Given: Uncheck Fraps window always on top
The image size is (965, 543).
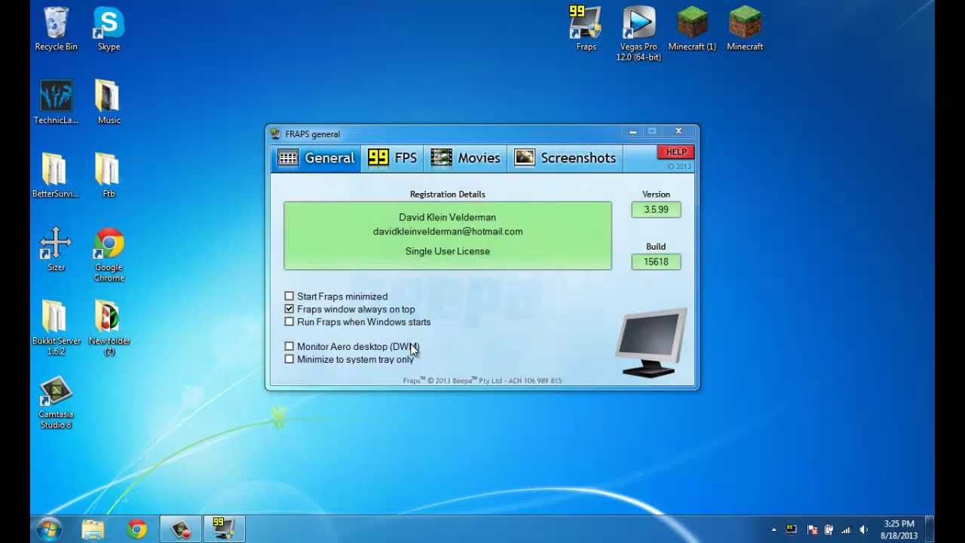Looking at the screenshot, I should 289,309.
